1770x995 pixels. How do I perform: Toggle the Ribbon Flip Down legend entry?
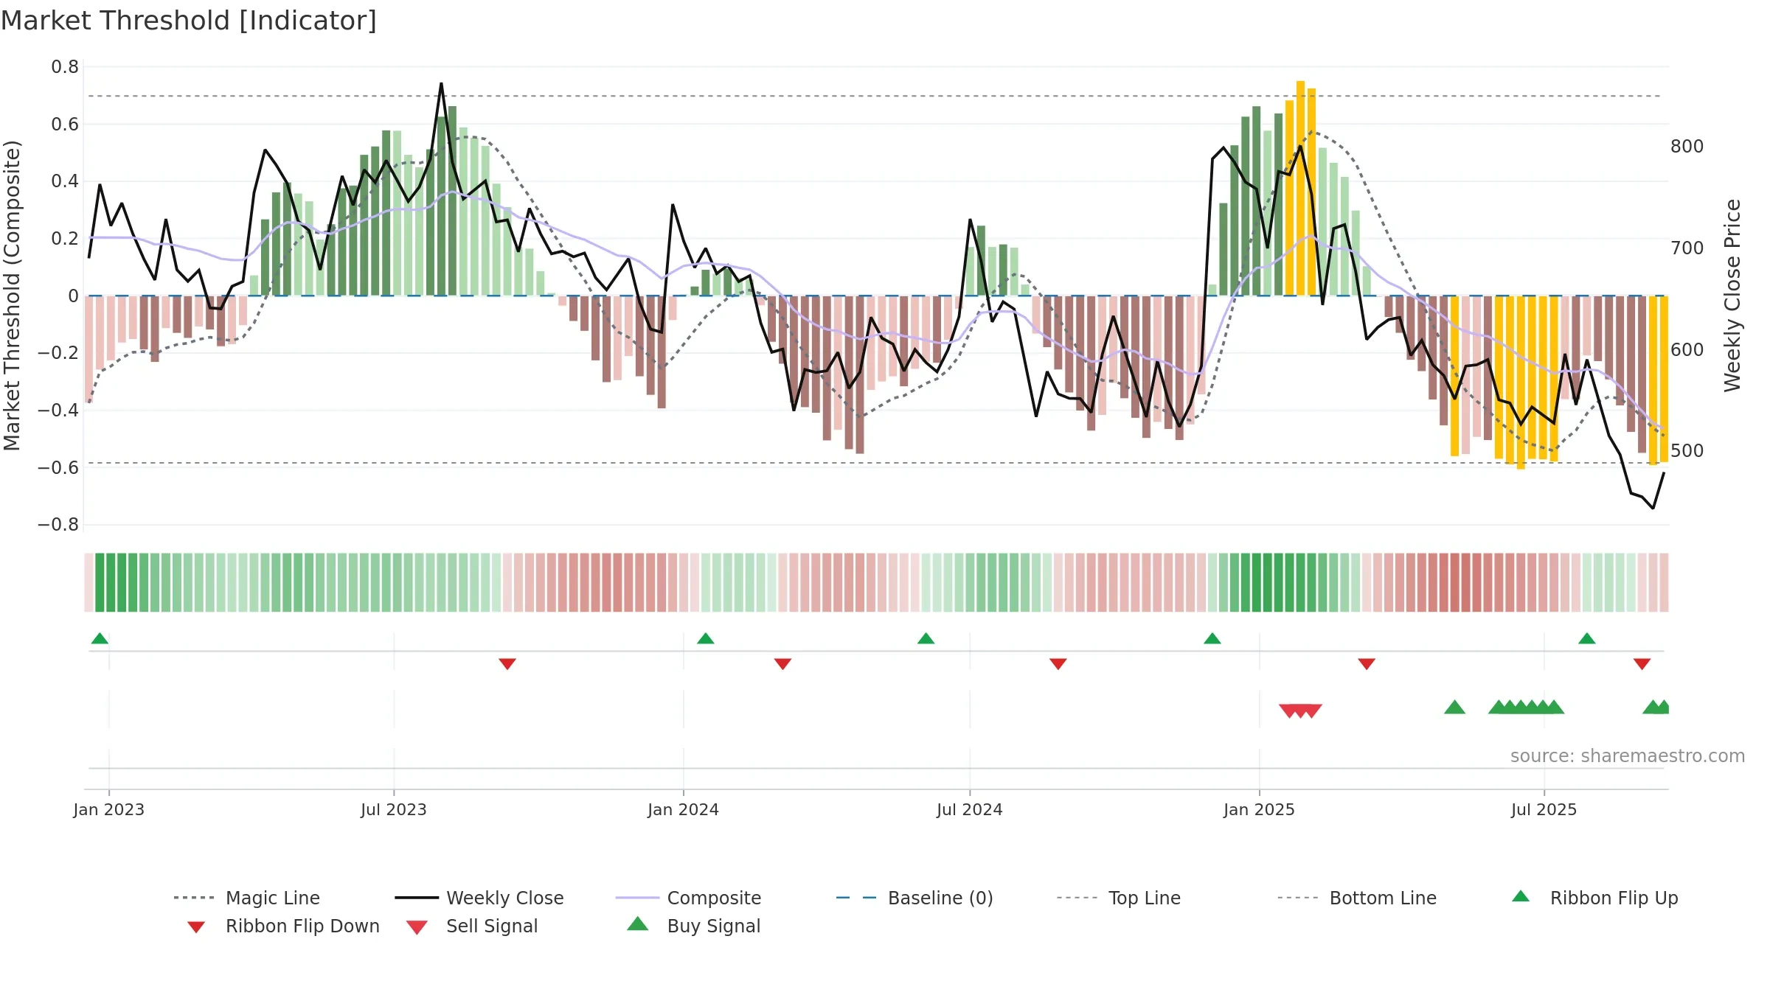pos(283,926)
